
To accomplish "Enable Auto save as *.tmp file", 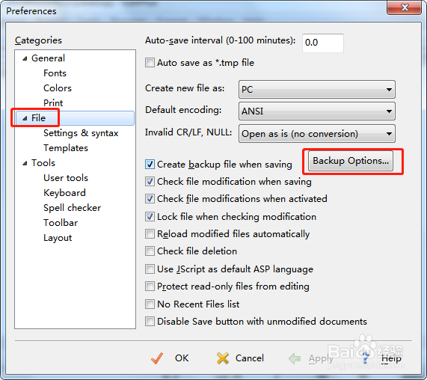I will pos(150,63).
